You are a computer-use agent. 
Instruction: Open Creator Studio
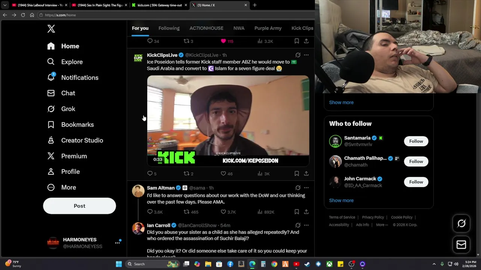pos(75,140)
